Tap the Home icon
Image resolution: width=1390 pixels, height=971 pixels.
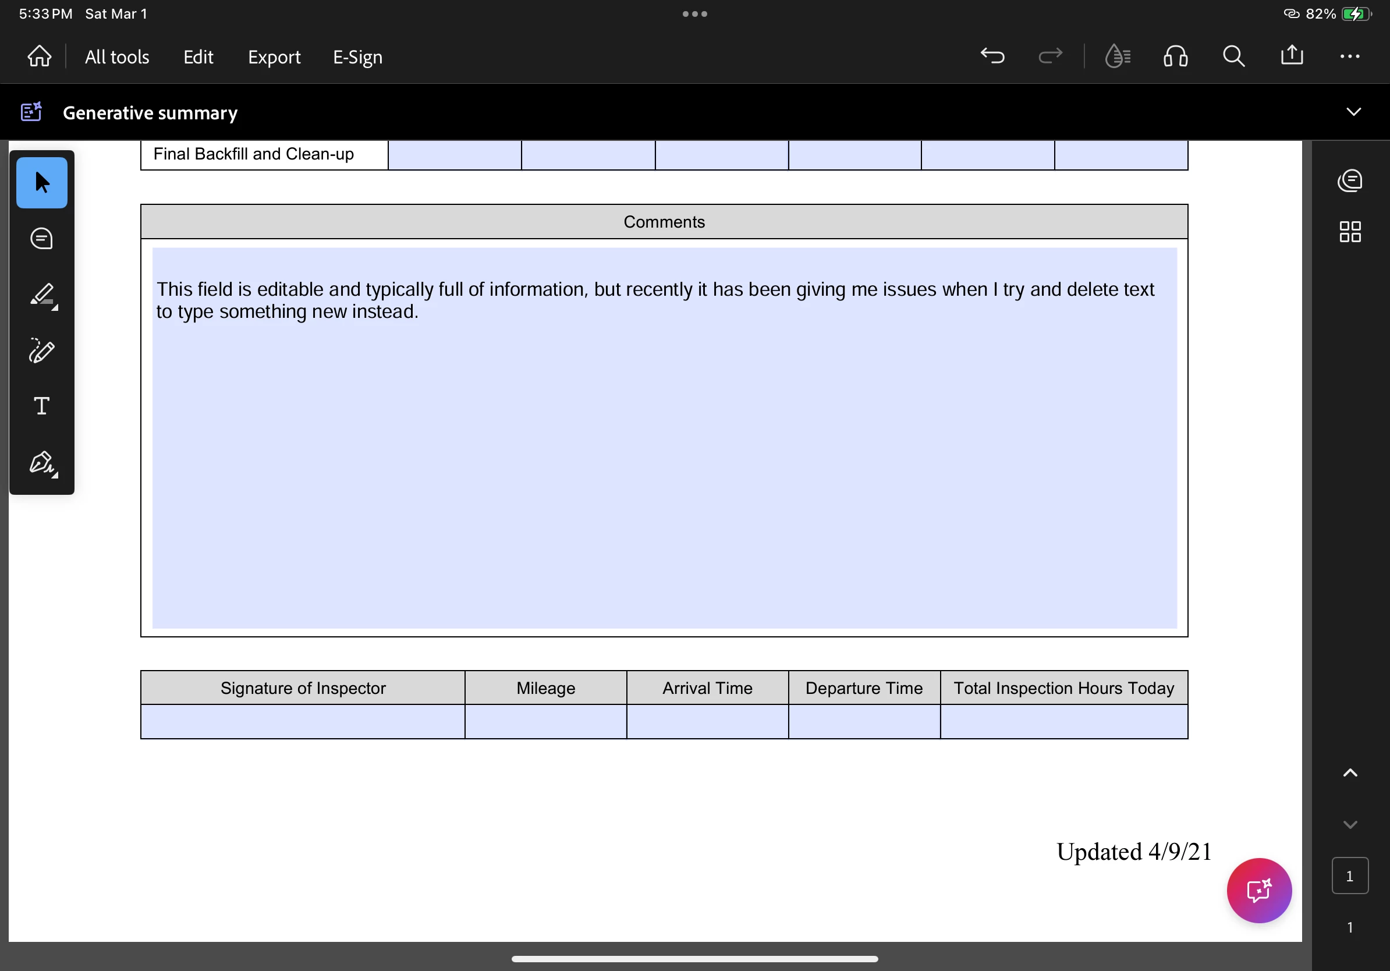[40, 56]
